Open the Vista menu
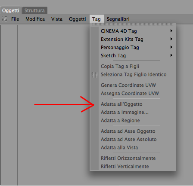Screen dimensions: 193x186 pyautogui.click(x=57, y=19)
